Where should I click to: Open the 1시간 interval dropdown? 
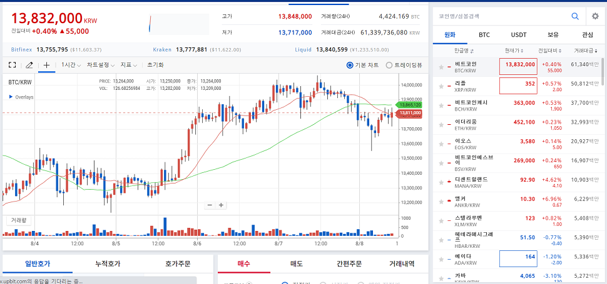tap(71, 65)
